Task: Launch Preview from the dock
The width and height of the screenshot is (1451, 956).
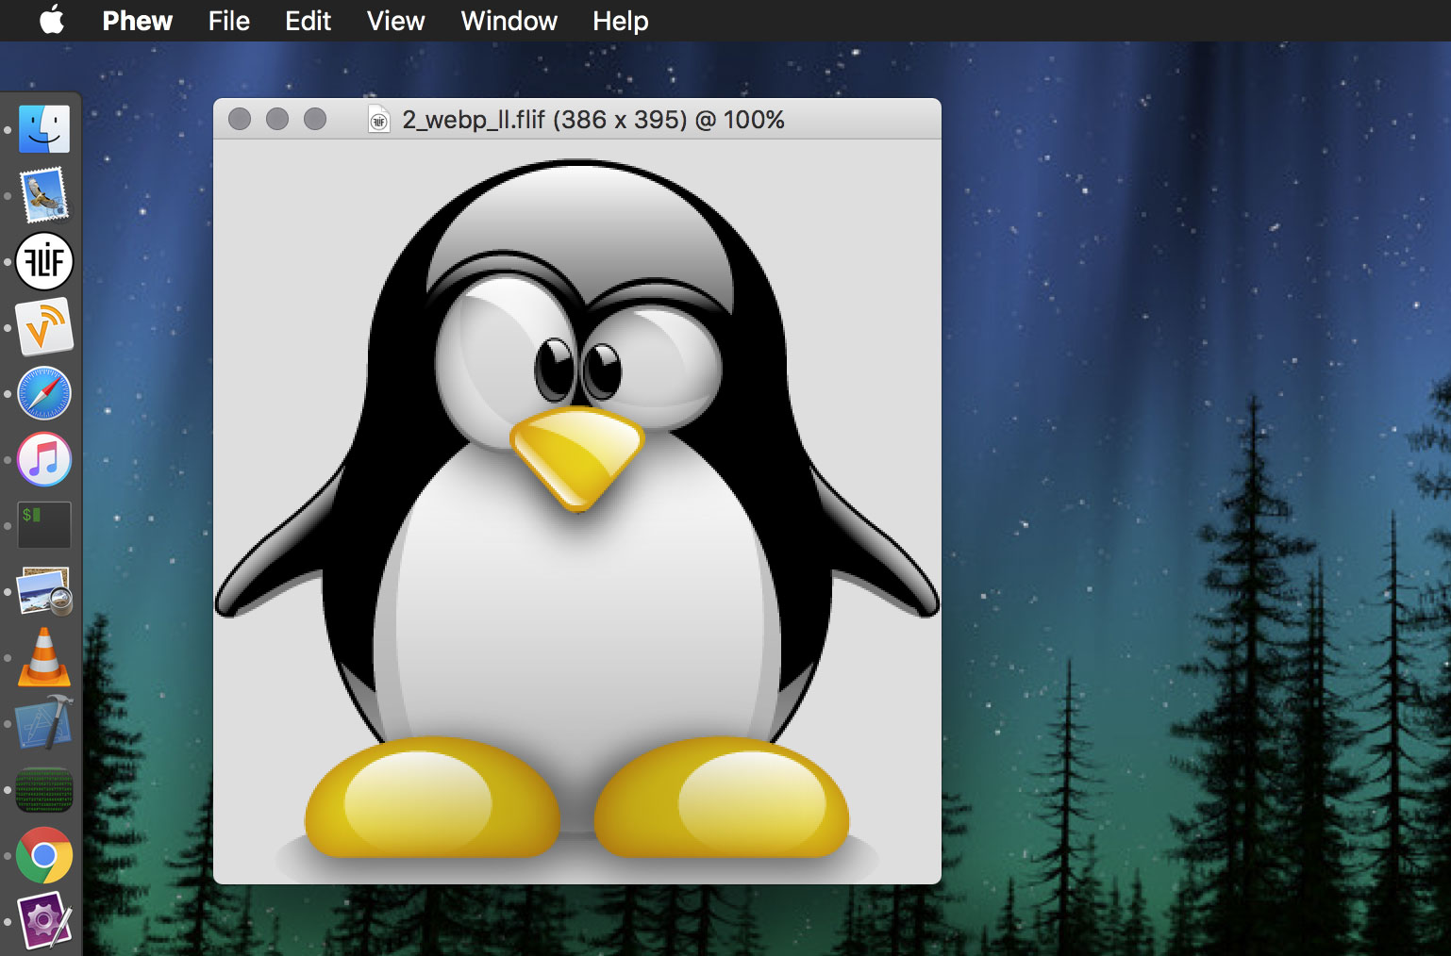Action: [x=44, y=591]
